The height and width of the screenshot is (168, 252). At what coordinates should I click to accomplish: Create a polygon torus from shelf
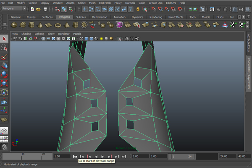[x=58, y=25]
